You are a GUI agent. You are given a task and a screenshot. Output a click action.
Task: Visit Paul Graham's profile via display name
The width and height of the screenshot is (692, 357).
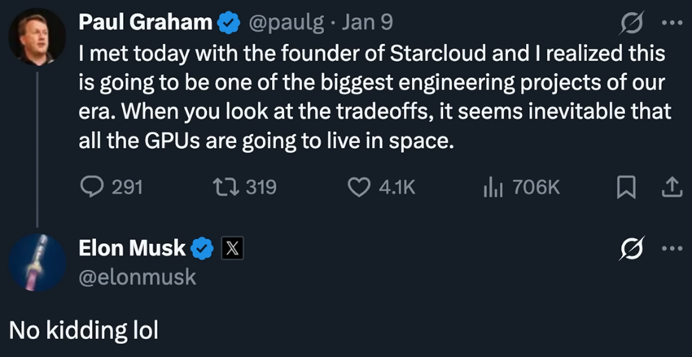coord(146,23)
